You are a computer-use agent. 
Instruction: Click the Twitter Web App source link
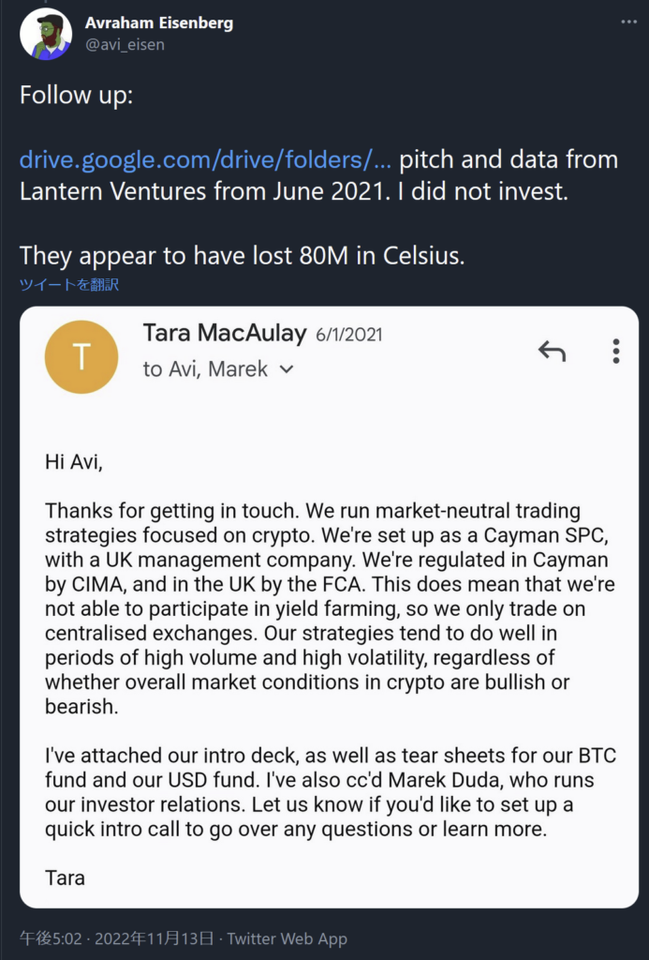click(x=287, y=937)
